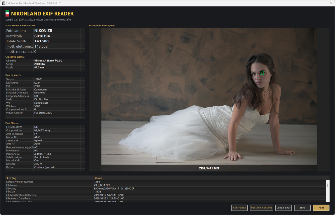Viewport: 335px width, 215px height.
Task: Click the ott. elettronico row label
Action: coord(20,46)
